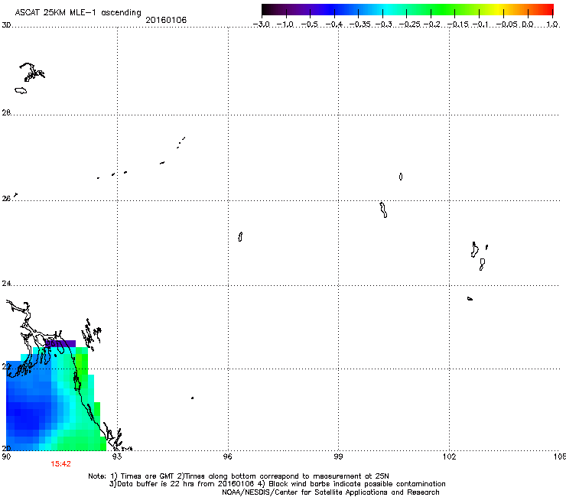Click the dark purple data cell above the swath
Image resolution: width=566 pixels, height=497 pixels.
60,343
